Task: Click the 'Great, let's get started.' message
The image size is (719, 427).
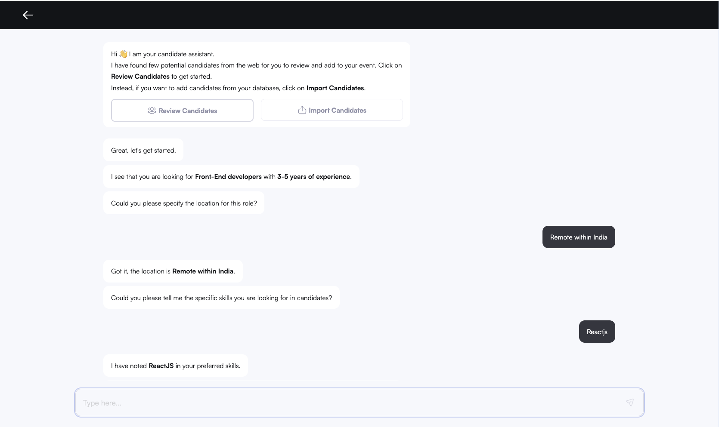Action: click(143, 150)
